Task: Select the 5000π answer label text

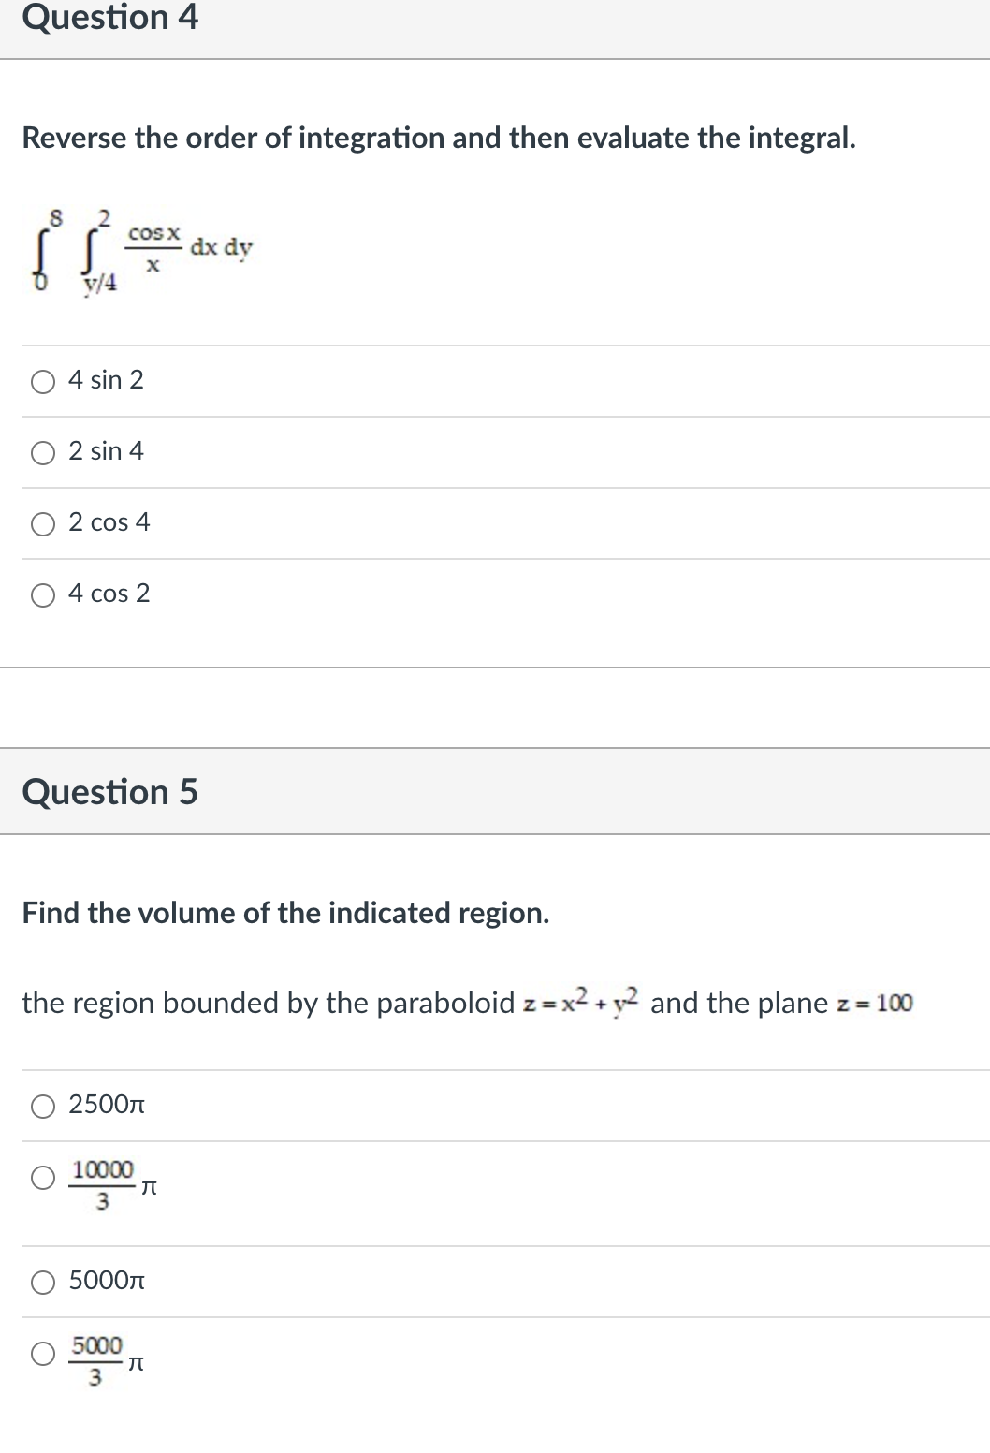Action: pos(105,1283)
